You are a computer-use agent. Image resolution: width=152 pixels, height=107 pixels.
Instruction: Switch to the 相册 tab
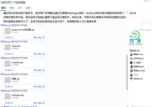tap(12, 8)
